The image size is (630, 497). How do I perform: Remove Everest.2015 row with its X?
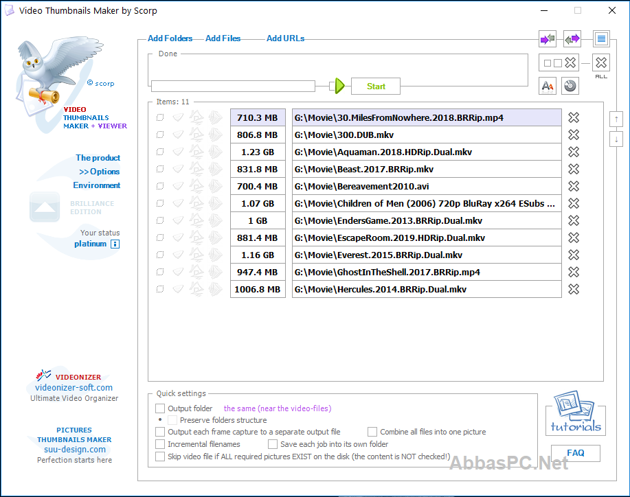pyautogui.click(x=574, y=255)
